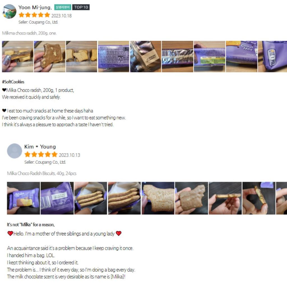The height and width of the screenshot is (287, 287).
Task: Click reviewer name Yoon Mi-jung
Action: (x=35, y=7)
